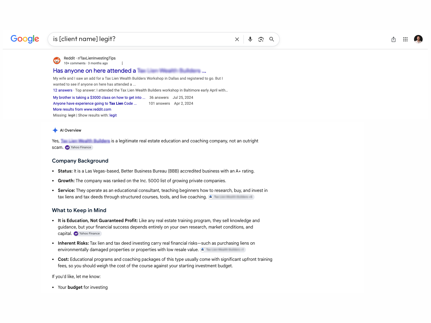The width and height of the screenshot is (431, 323).
Task: Click the AI Overview sparkle icon
Action: click(x=55, y=130)
